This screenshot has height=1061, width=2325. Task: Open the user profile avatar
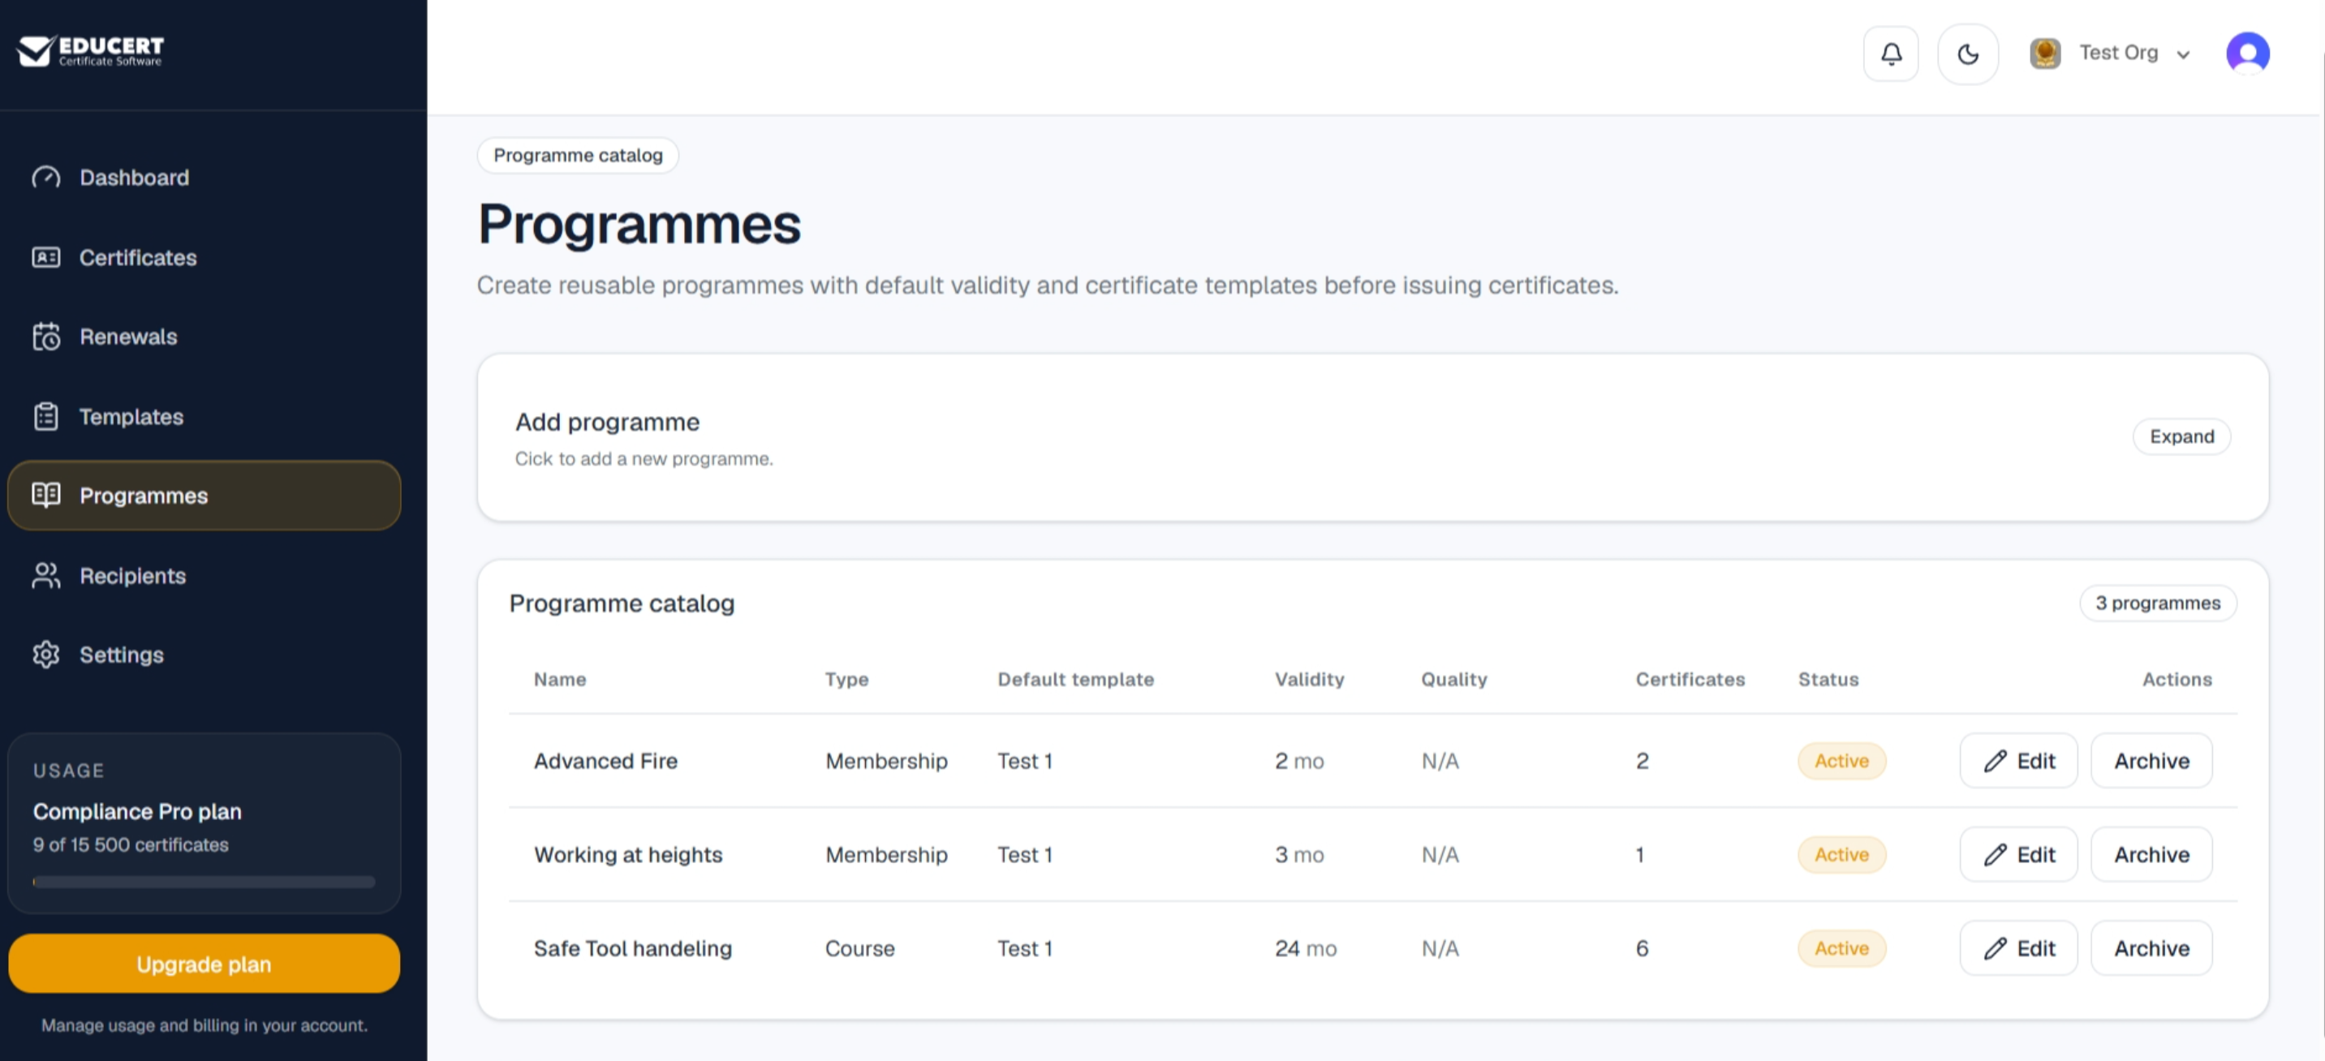pyautogui.click(x=2247, y=54)
